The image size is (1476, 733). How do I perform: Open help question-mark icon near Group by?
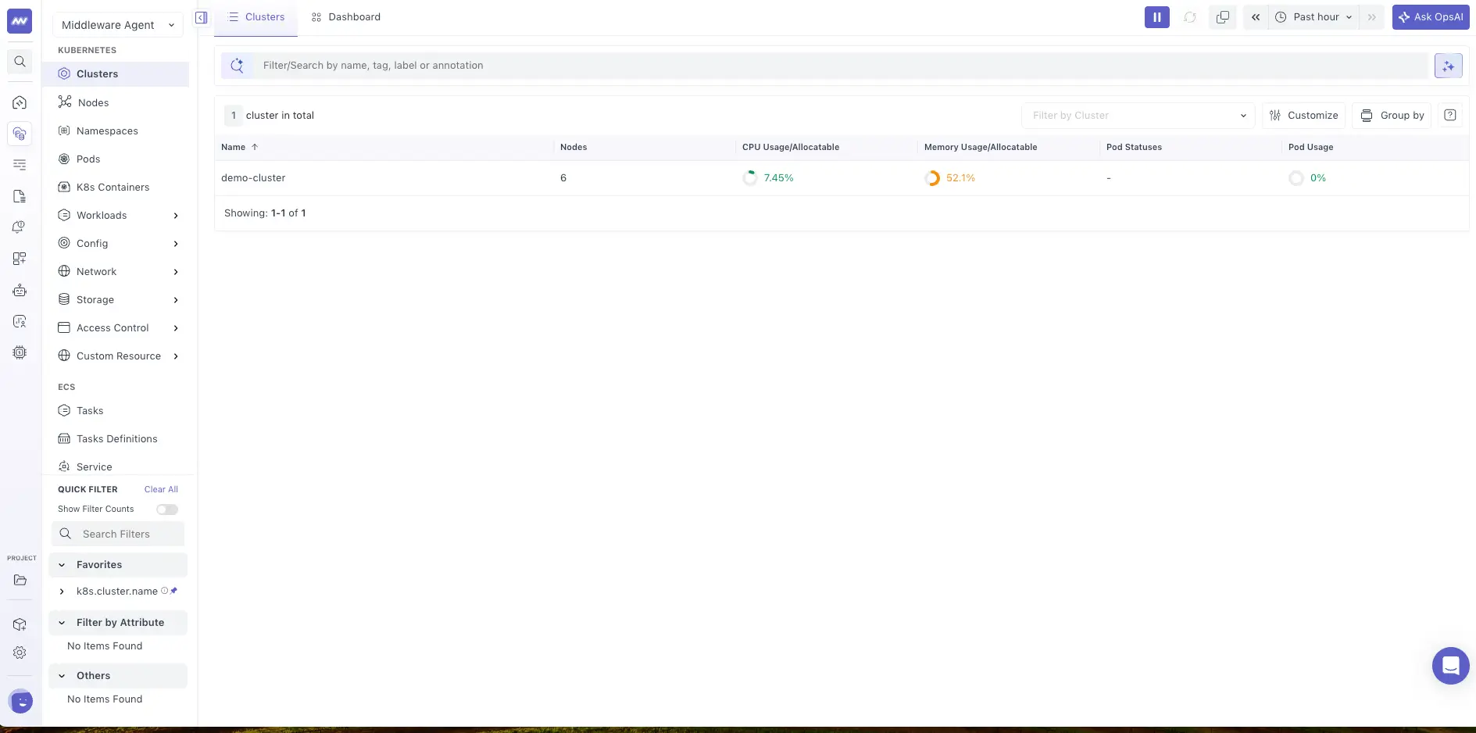1450,116
